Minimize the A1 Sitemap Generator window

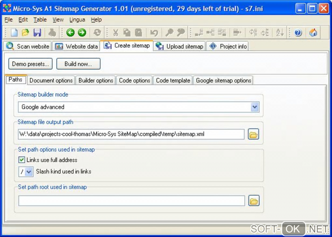tap(300, 8)
